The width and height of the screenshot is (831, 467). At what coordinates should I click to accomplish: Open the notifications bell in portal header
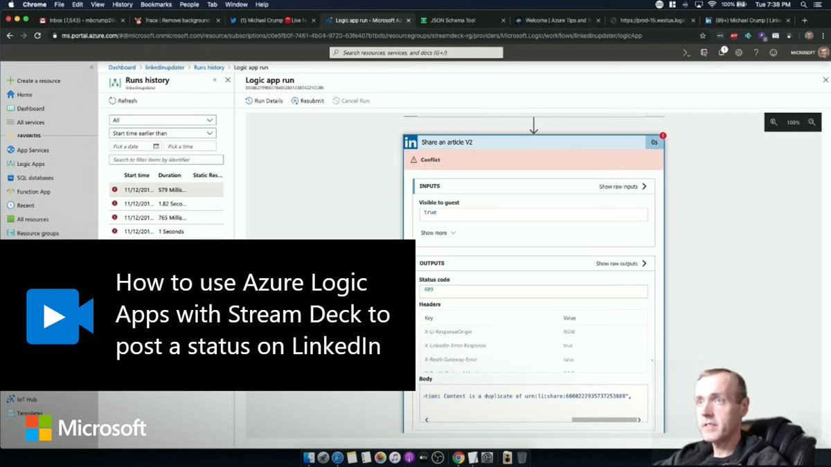(722, 53)
